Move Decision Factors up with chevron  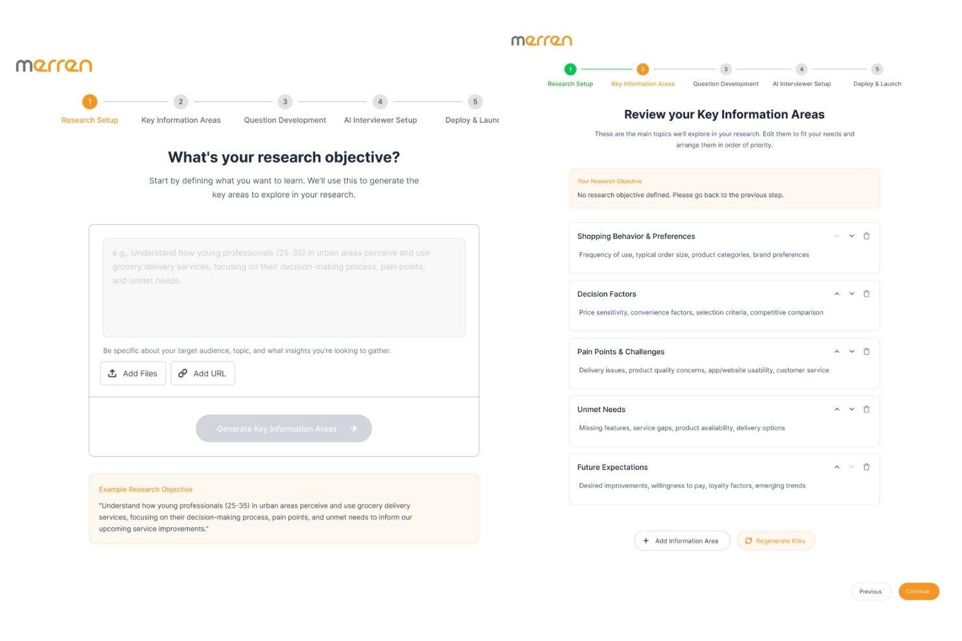(837, 294)
